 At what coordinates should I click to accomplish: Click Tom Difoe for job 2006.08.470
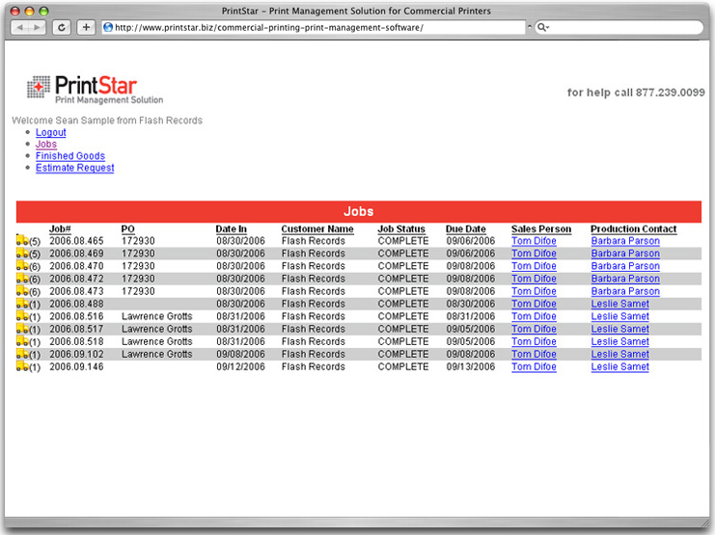tap(534, 266)
